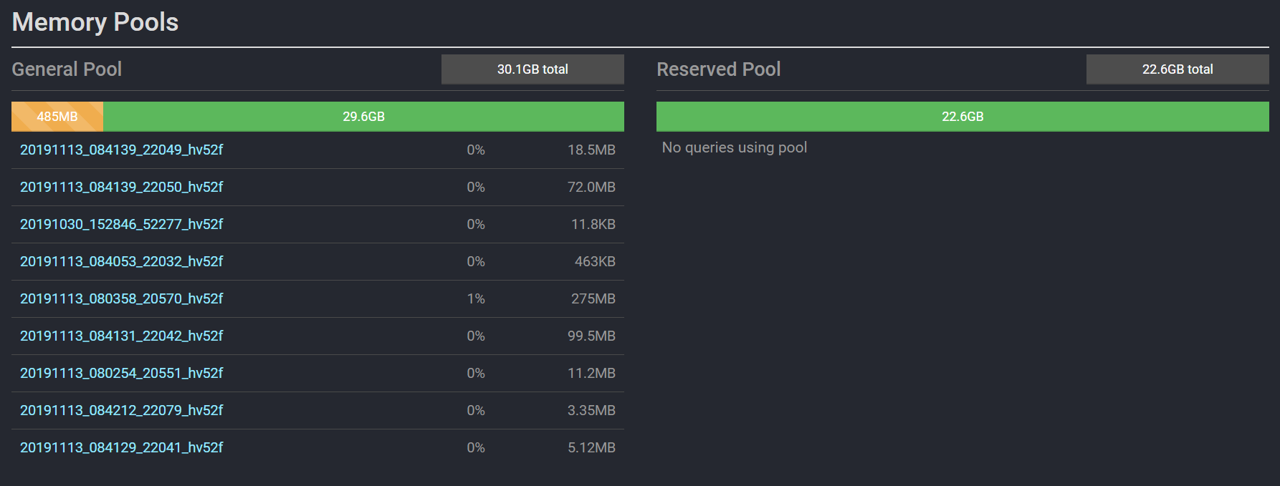The height and width of the screenshot is (486, 1280).
Task: Click the No queries using pool text
Action: pos(734,147)
